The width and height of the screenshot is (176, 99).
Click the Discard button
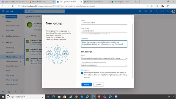98,85
